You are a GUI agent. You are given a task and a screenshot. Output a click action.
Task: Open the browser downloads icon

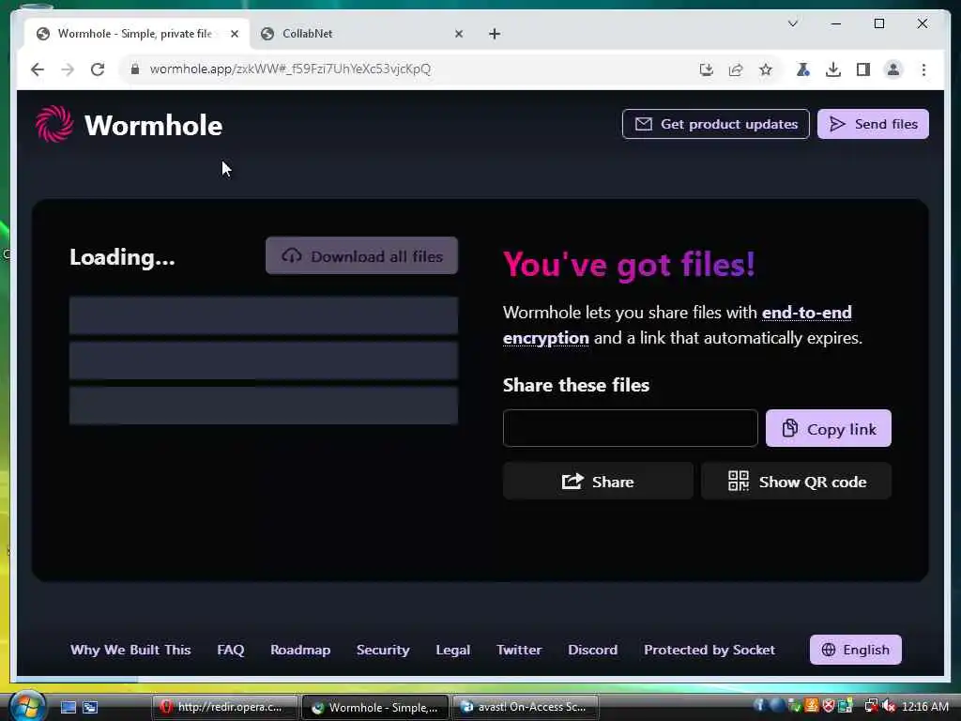[x=833, y=69]
